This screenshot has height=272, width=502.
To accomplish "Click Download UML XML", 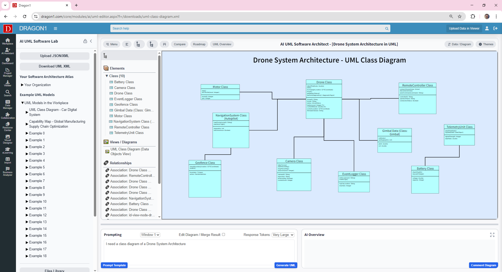I will (x=54, y=66).
